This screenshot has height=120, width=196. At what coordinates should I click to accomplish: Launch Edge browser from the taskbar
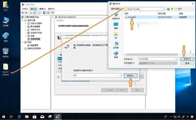(x=19, y=117)
